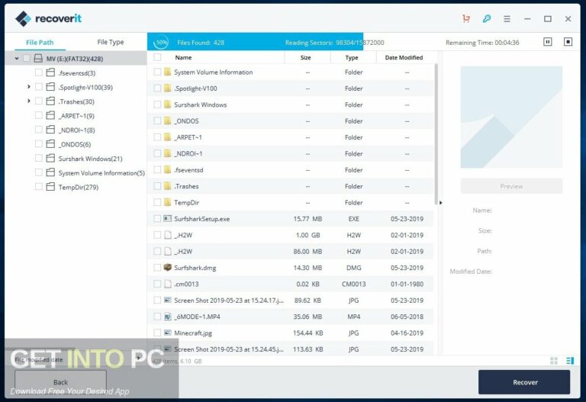Sort by Size column header
This screenshot has height=402, width=586.
[x=306, y=57]
